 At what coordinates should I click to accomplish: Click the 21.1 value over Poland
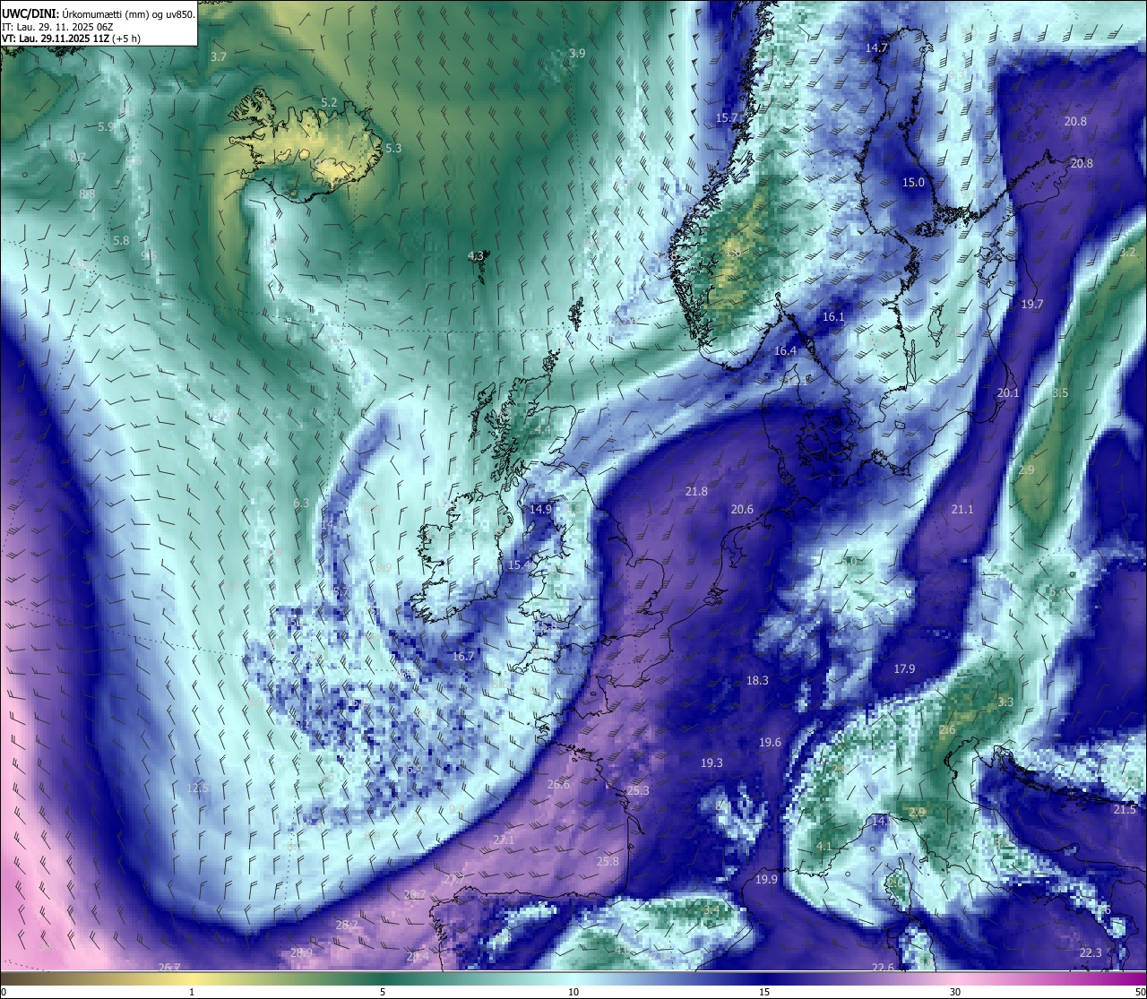click(x=962, y=509)
